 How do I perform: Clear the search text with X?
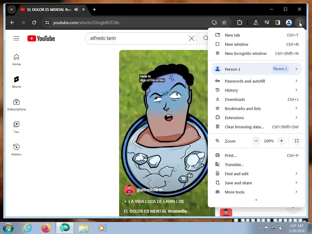pyautogui.click(x=191, y=38)
